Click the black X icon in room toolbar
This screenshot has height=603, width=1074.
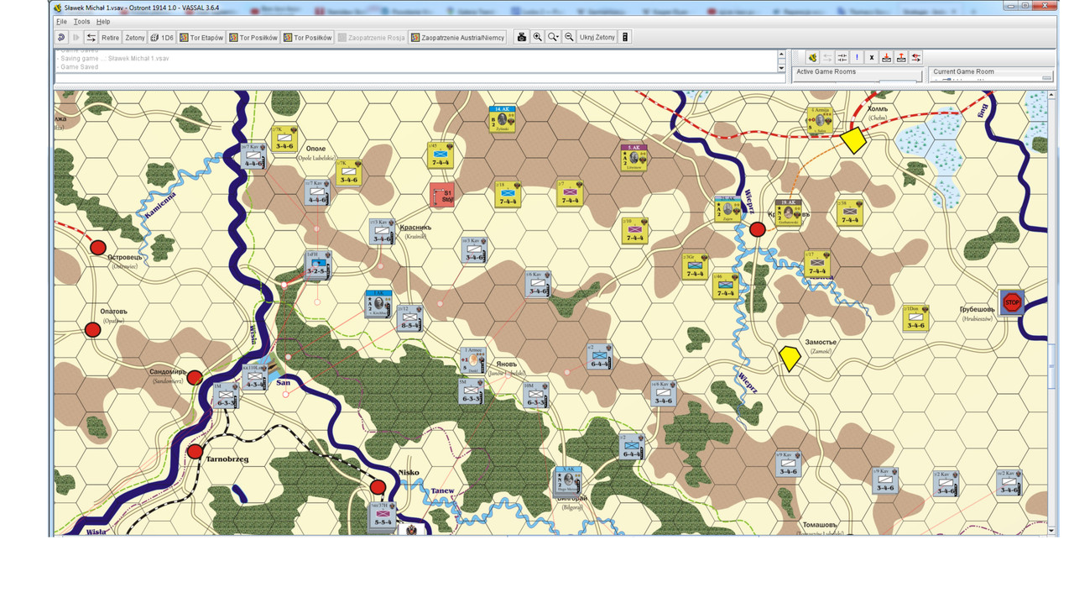[872, 57]
